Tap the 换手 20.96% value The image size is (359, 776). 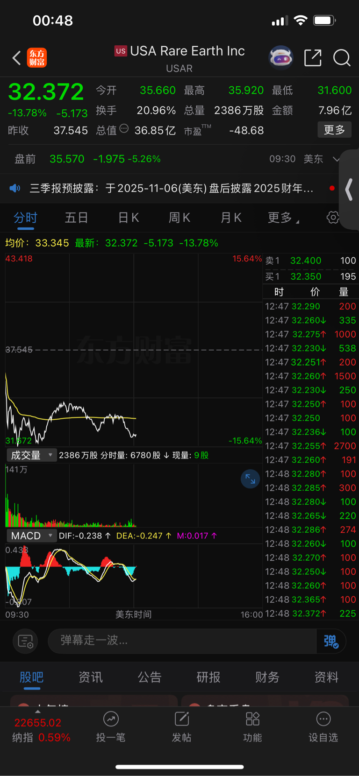(x=156, y=111)
